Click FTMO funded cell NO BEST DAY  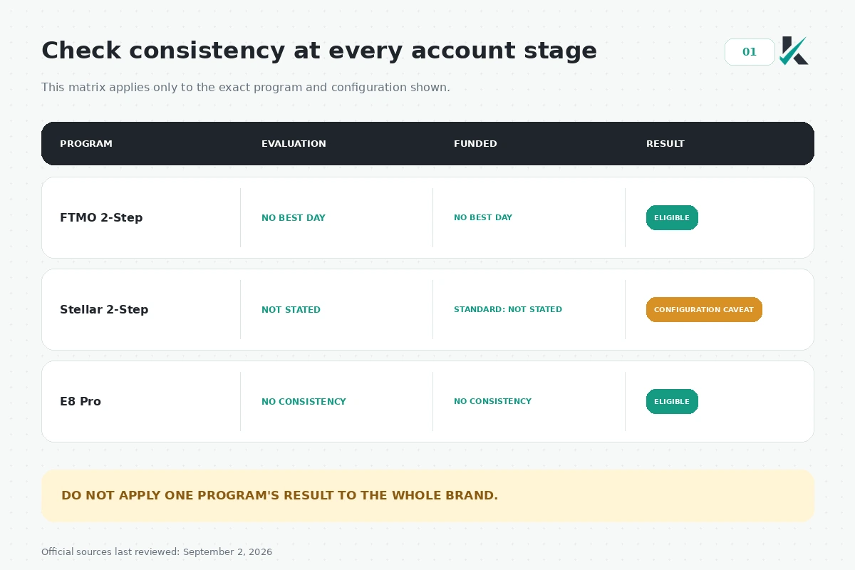pyautogui.click(x=483, y=217)
